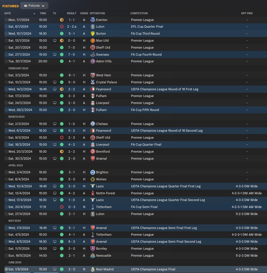Click the Nottm Forest club badge

point(93,193)
